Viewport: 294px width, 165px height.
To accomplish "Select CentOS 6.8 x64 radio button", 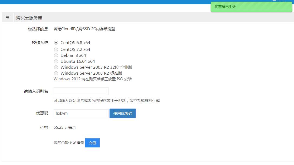I will (x=56, y=43).
